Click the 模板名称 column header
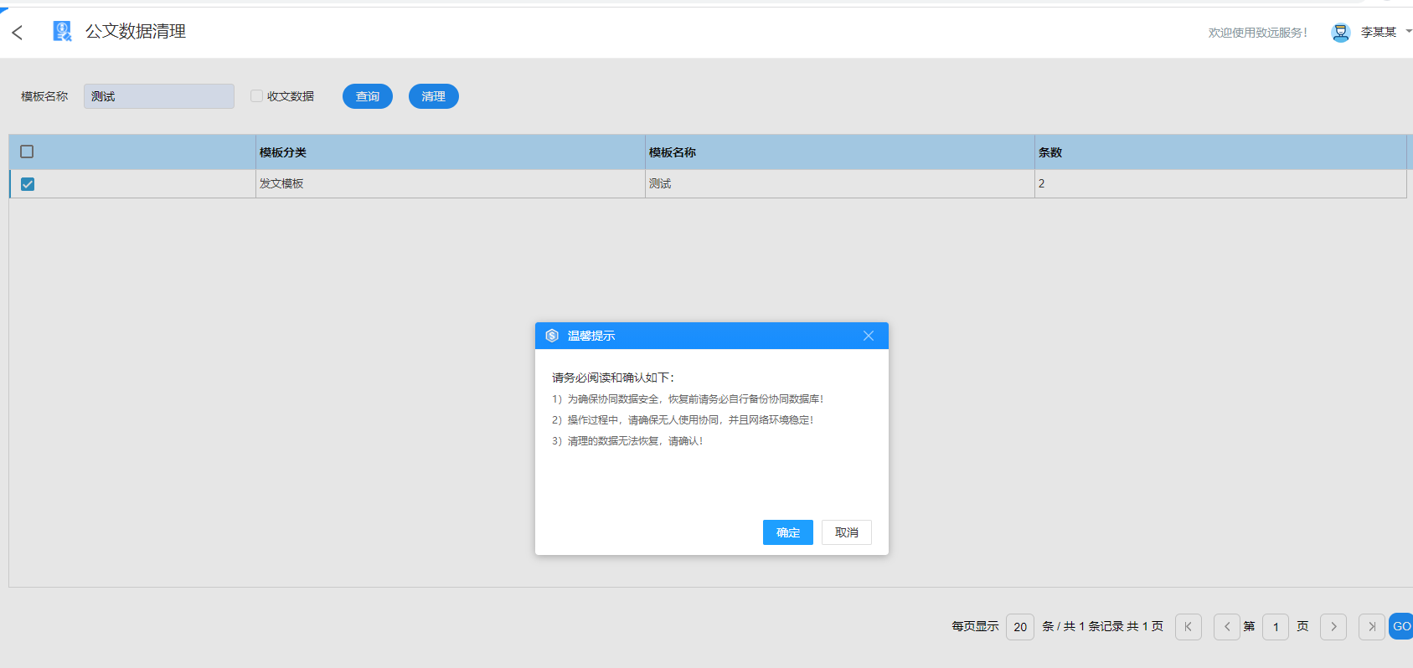The image size is (1413, 668). 673,152
